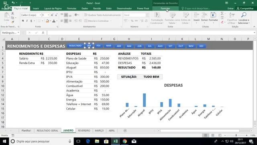The height and width of the screenshot is (145, 257).
Task: Click the FEV month button
Action: click(x=98, y=46)
